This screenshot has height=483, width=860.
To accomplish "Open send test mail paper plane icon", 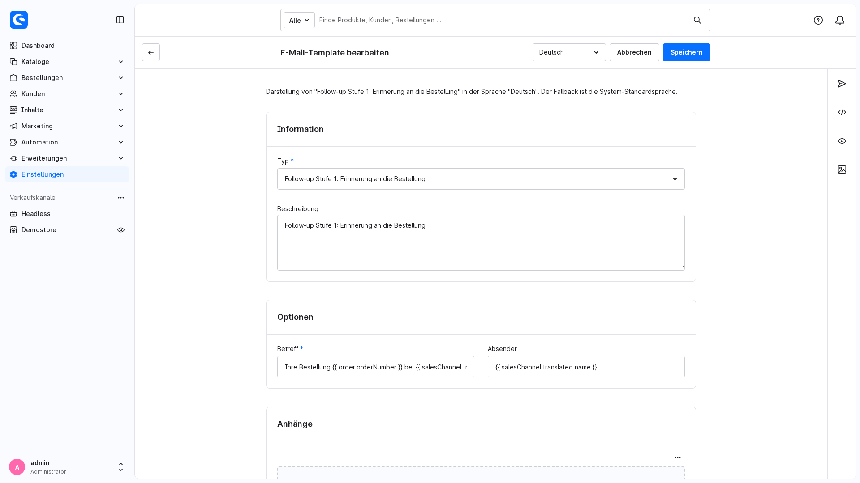I will [x=842, y=84].
